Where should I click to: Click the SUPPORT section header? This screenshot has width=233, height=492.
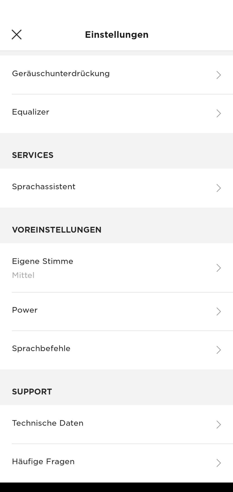(x=32, y=392)
